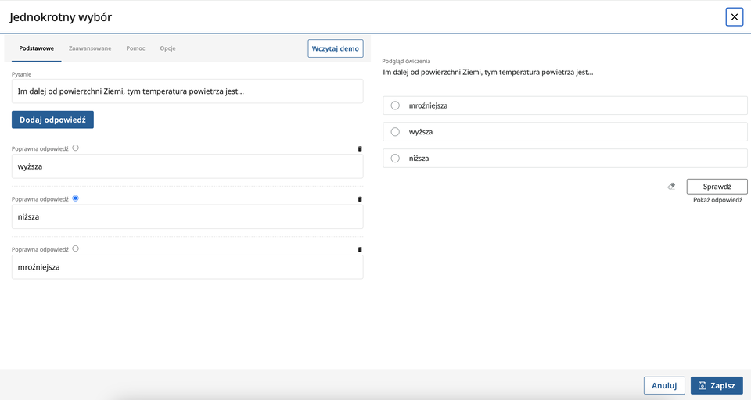Delete the 'wyższa' answer with trash icon
Viewport: 751px width, 400px height.
pos(360,148)
